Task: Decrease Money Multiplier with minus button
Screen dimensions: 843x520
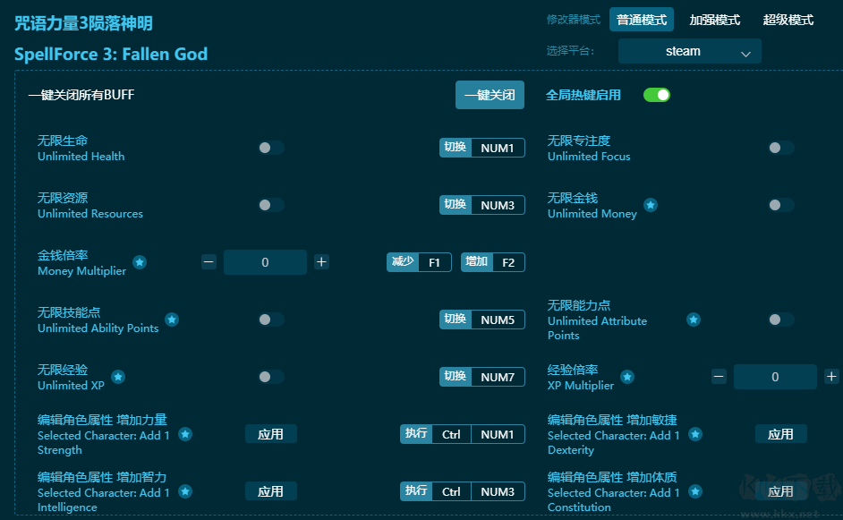Action: (209, 262)
